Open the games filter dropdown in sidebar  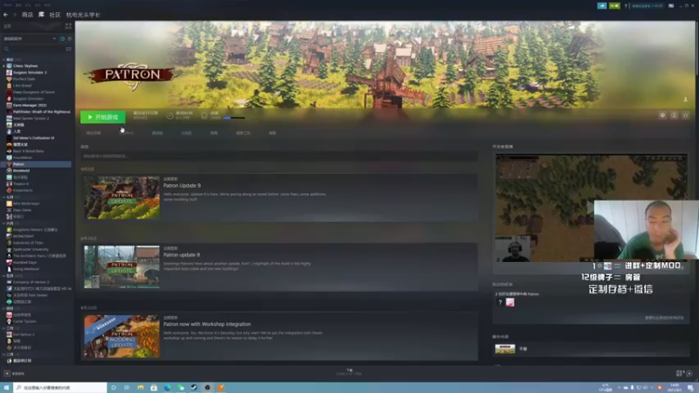click(30, 38)
